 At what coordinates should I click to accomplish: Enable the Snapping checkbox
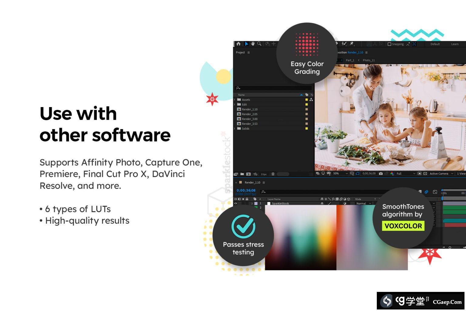point(389,44)
